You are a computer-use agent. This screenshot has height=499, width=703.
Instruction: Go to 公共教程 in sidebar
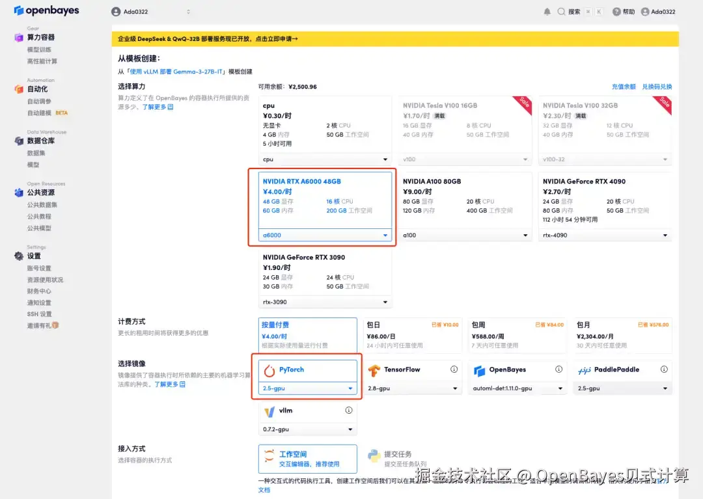[39, 217]
